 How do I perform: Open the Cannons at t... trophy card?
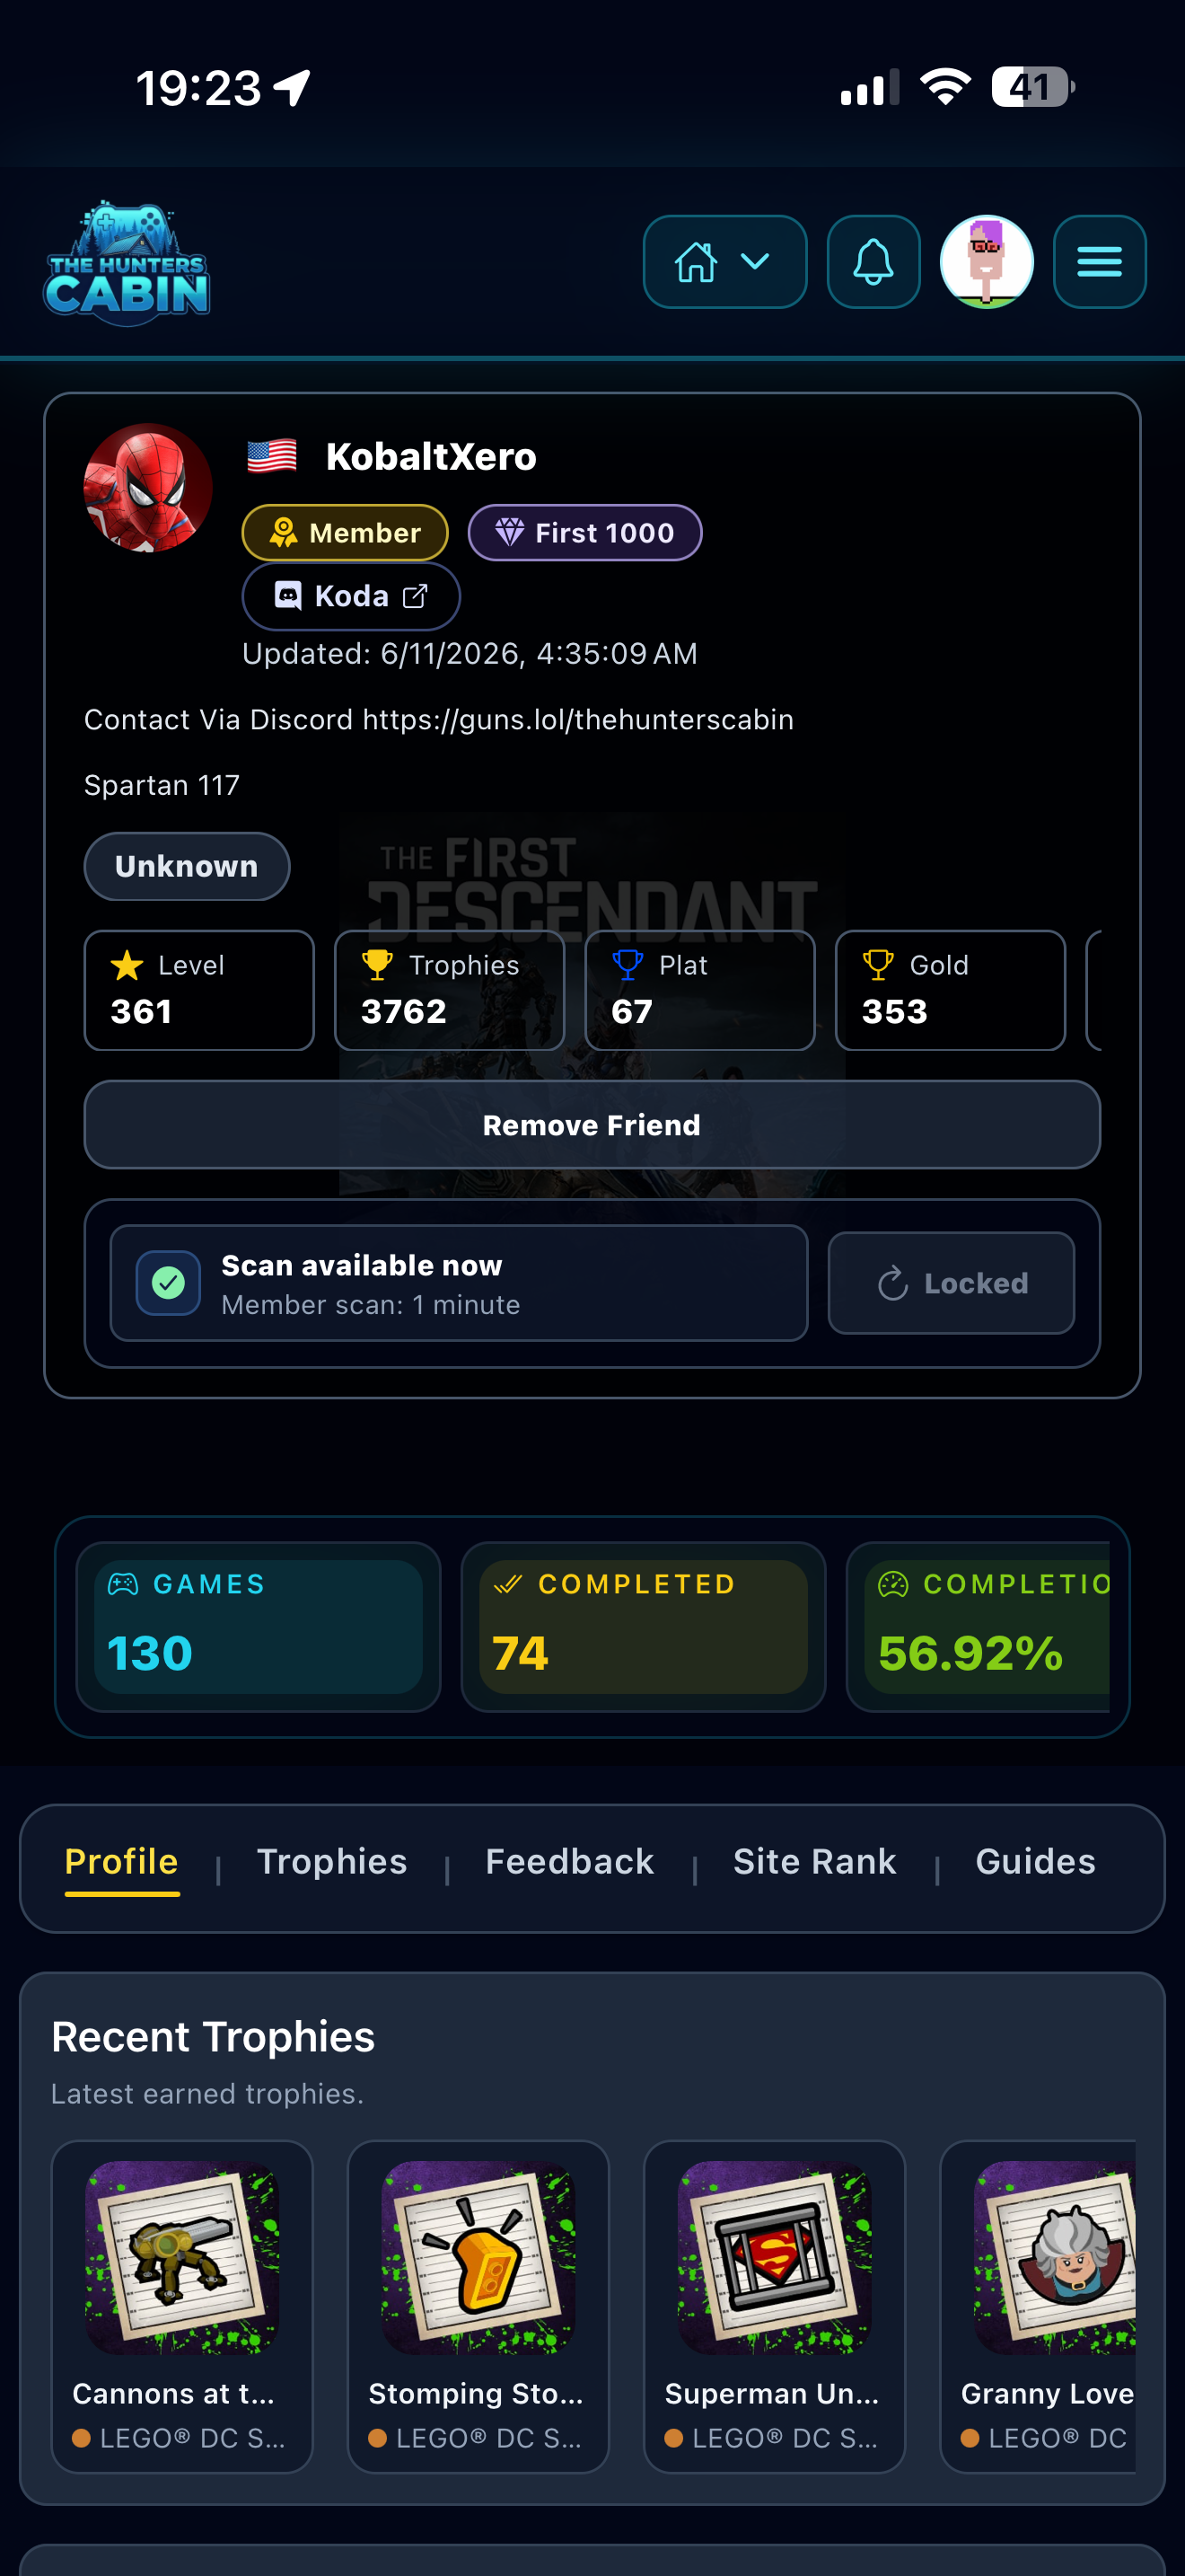click(182, 2306)
